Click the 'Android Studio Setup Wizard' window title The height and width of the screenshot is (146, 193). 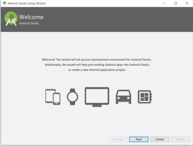(x=26, y=3)
